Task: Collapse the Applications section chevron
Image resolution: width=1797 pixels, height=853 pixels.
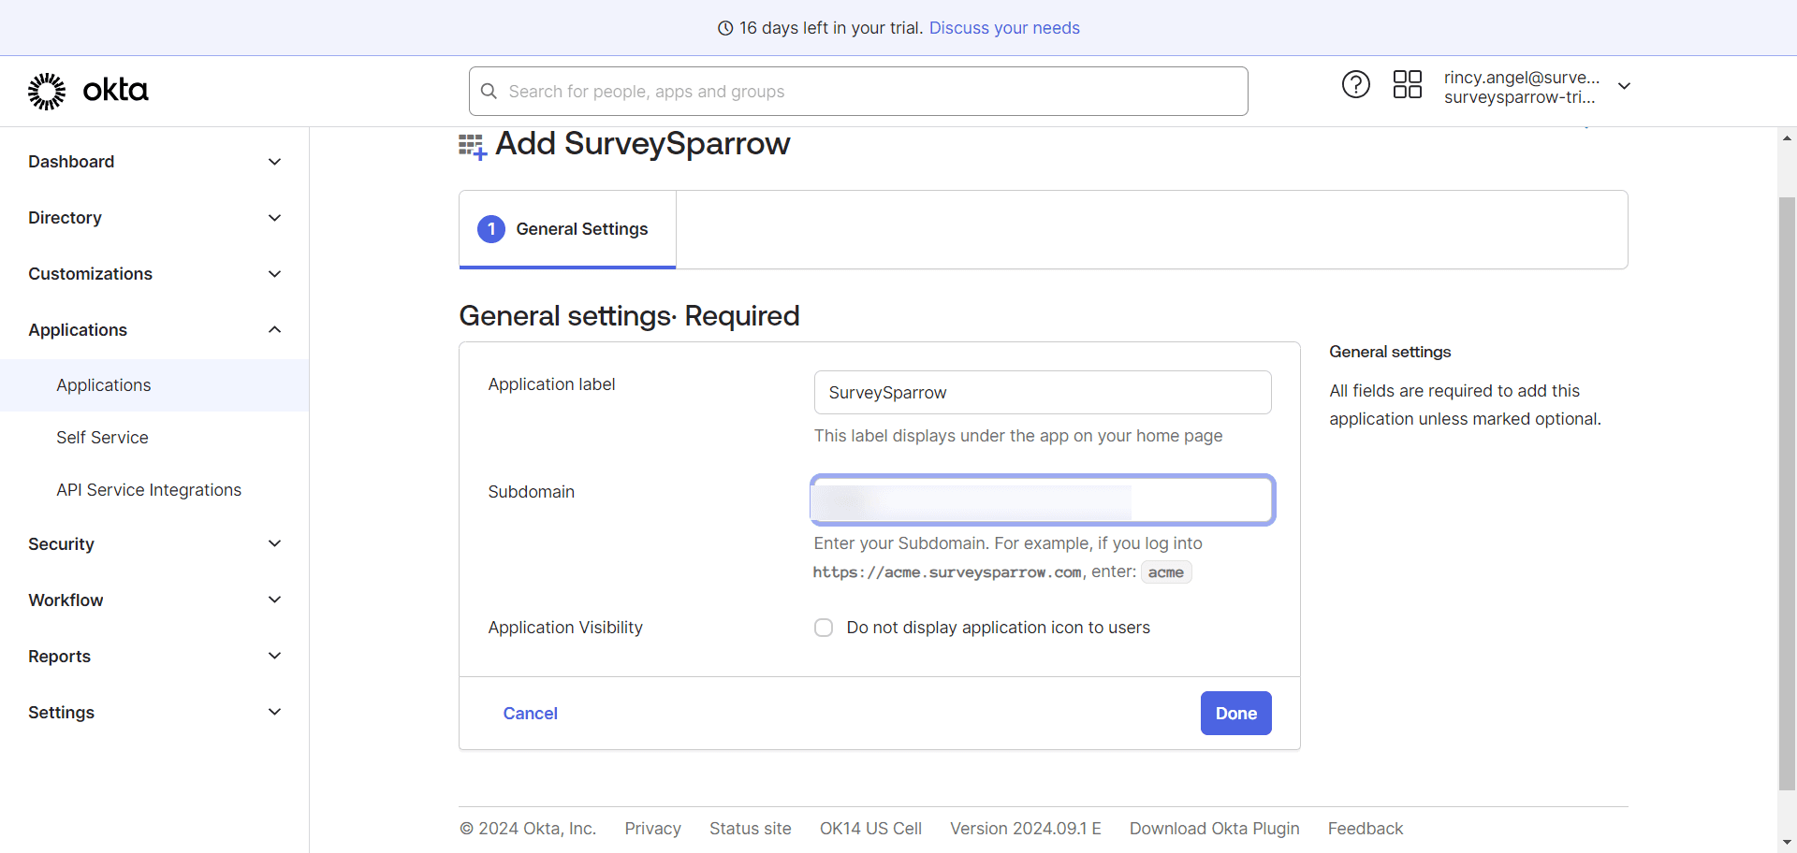Action: [x=274, y=330]
